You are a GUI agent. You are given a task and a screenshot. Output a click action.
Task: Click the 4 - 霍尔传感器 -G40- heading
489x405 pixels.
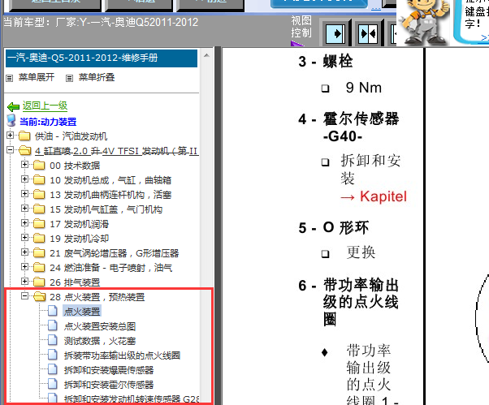348,127
